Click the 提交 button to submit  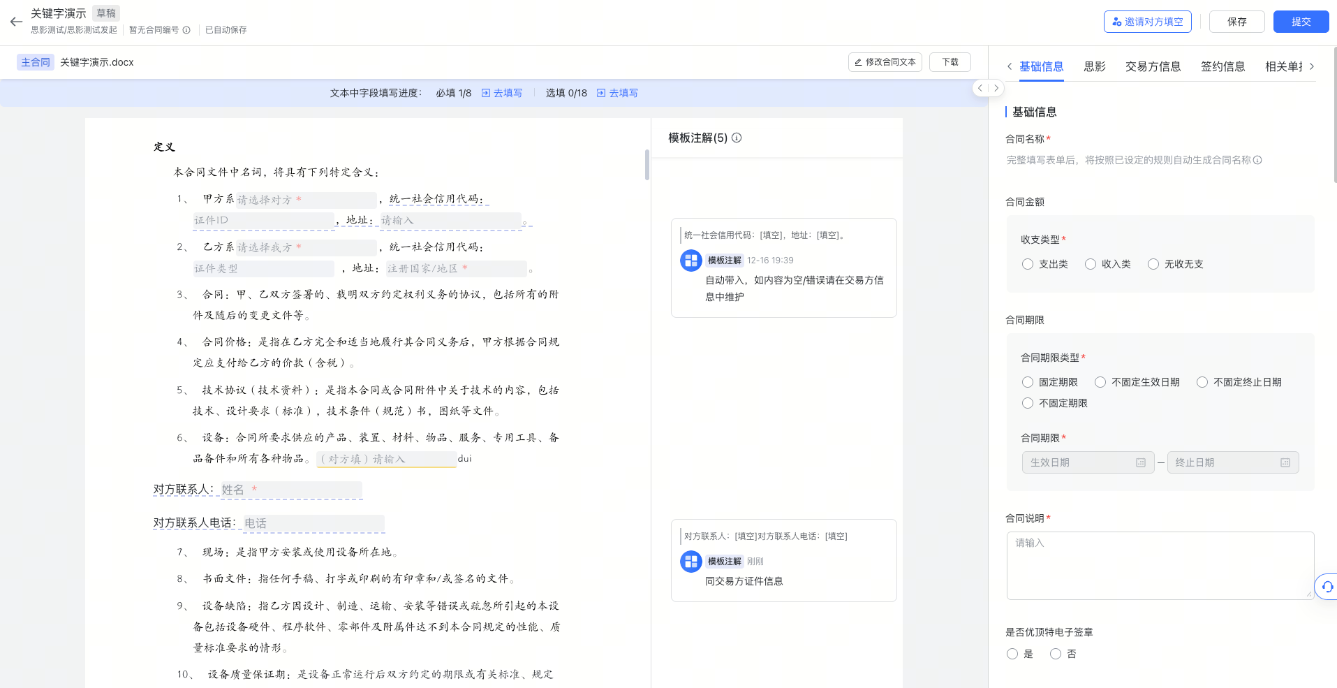coord(1300,21)
